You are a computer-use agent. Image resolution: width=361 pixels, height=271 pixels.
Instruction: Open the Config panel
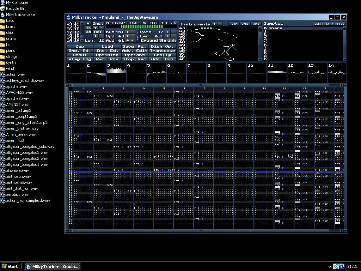point(162,55)
